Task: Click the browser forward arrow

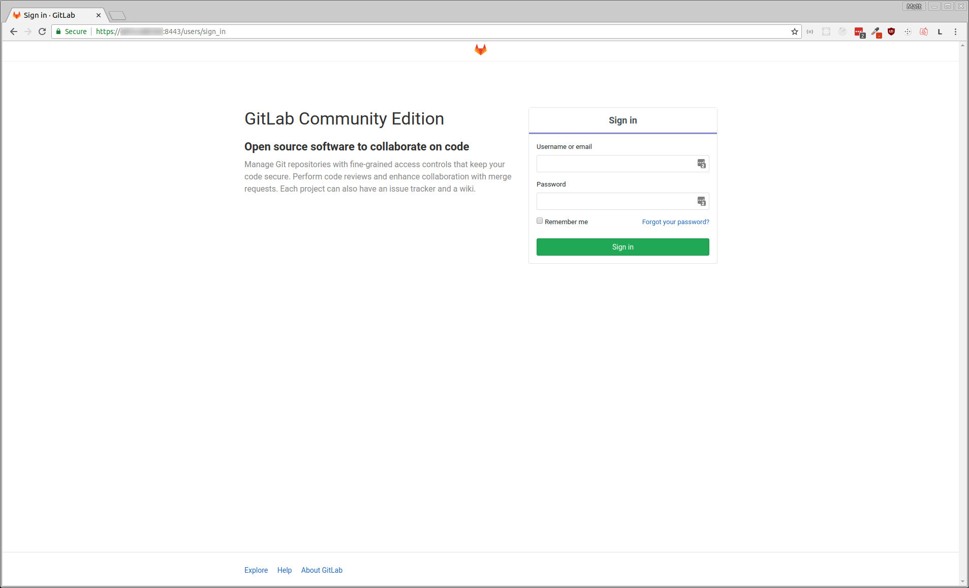Action: point(28,32)
